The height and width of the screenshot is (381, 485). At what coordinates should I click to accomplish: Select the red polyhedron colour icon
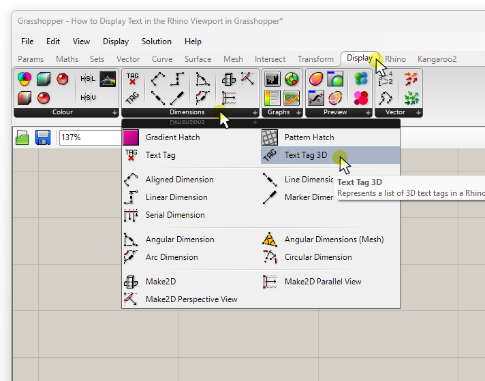[x=63, y=79]
